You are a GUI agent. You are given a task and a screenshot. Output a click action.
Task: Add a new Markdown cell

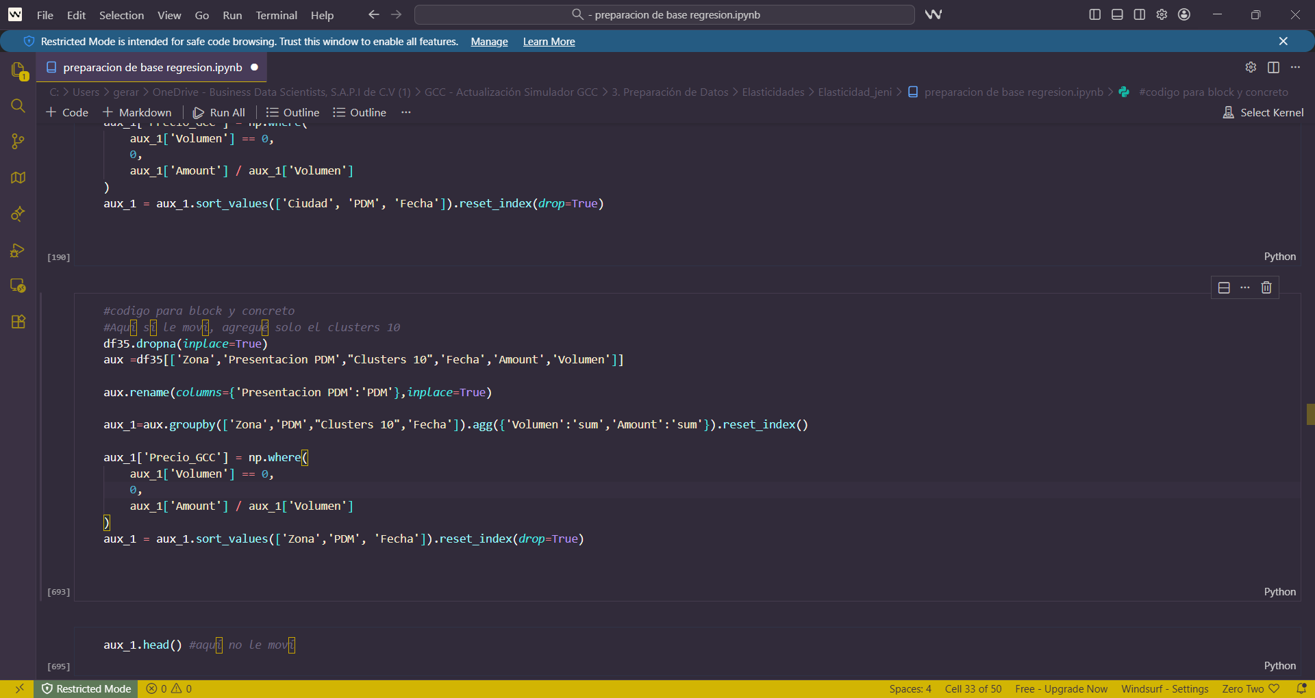[x=137, y=112]
